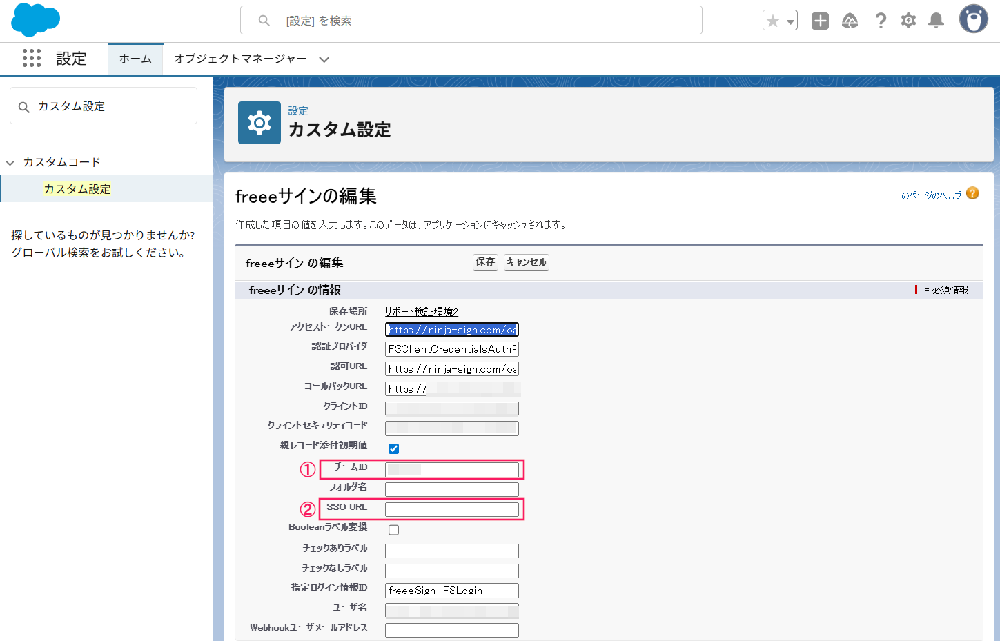Screen dimensions: 1000x641
Task: Open the favorites list dropdown arrow
Action: coord(791,21)
